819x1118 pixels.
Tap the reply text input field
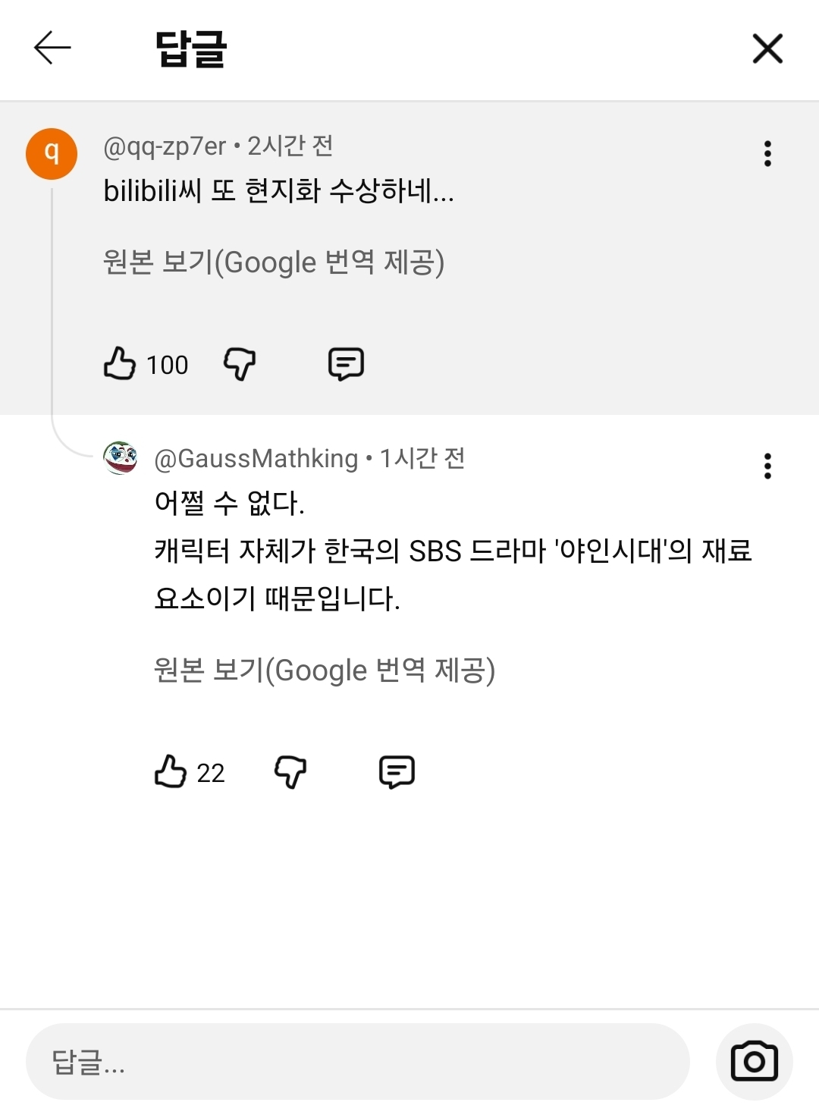pos(357,1061)
